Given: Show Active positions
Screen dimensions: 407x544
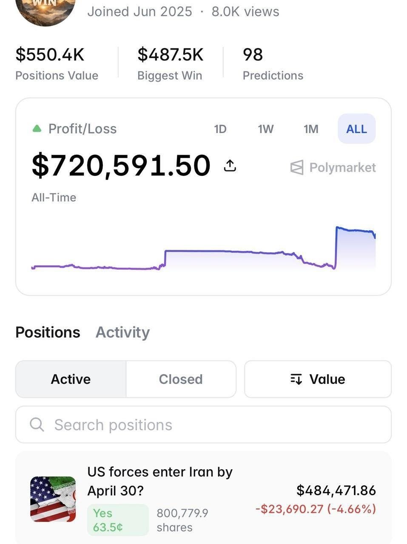Looking at the screenshot, I should tap(71, 379).
